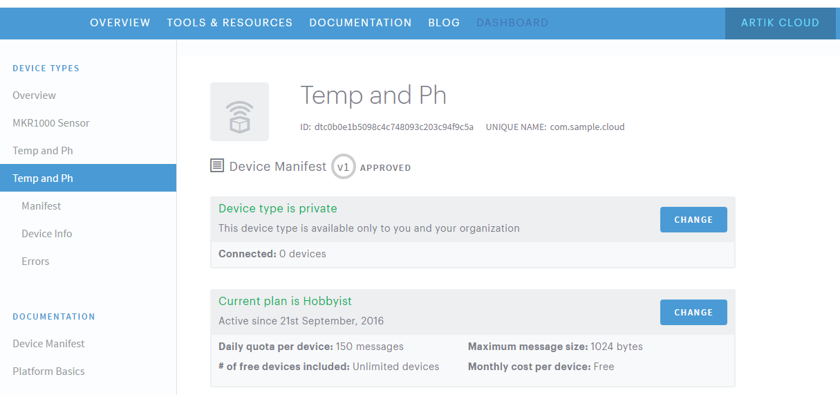Open the BLOG navigation item
The height and width of the screenshot is (395, 840).
tap(444, 23)
